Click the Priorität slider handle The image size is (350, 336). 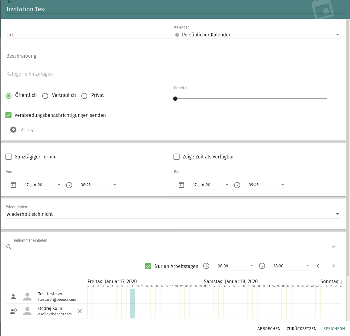click(175, 99)
